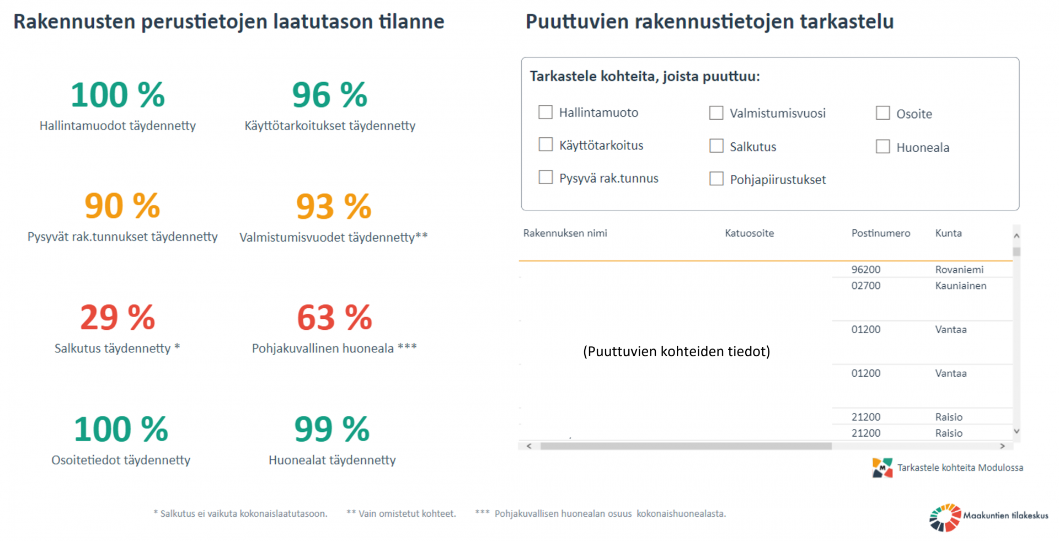The image size is (1059, 541).
Task: Click the vertical scrollbar down arrow
Action: 1015,432
